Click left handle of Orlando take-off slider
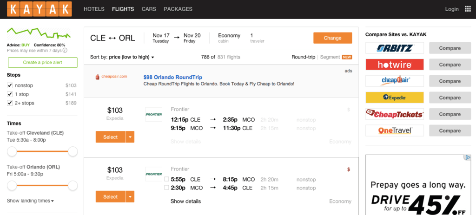The height and width of the screenshot is (215, 476). (12, 185)
